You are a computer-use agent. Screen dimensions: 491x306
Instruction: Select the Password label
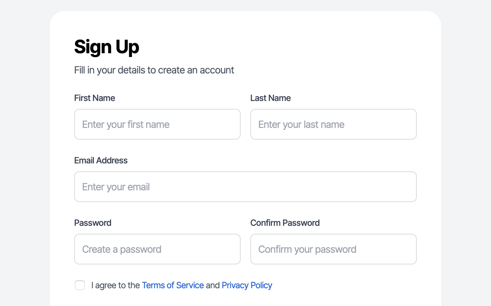[93, 223]
